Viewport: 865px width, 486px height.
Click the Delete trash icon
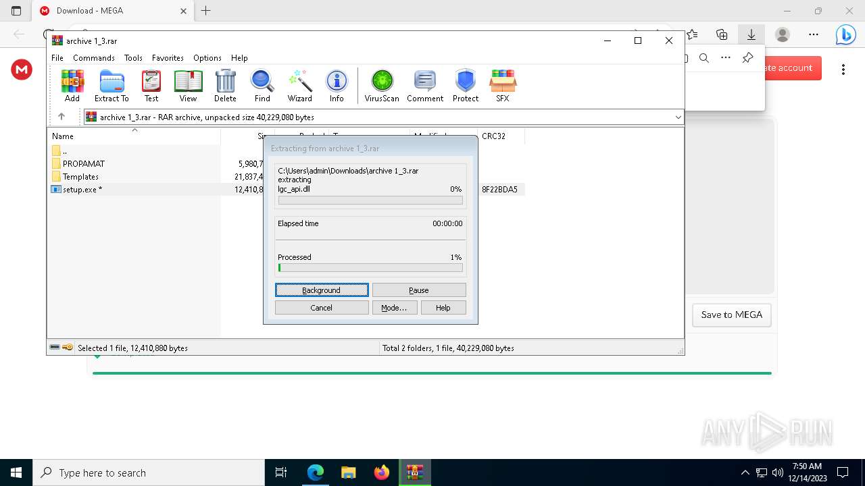click(x=225, y=86)
